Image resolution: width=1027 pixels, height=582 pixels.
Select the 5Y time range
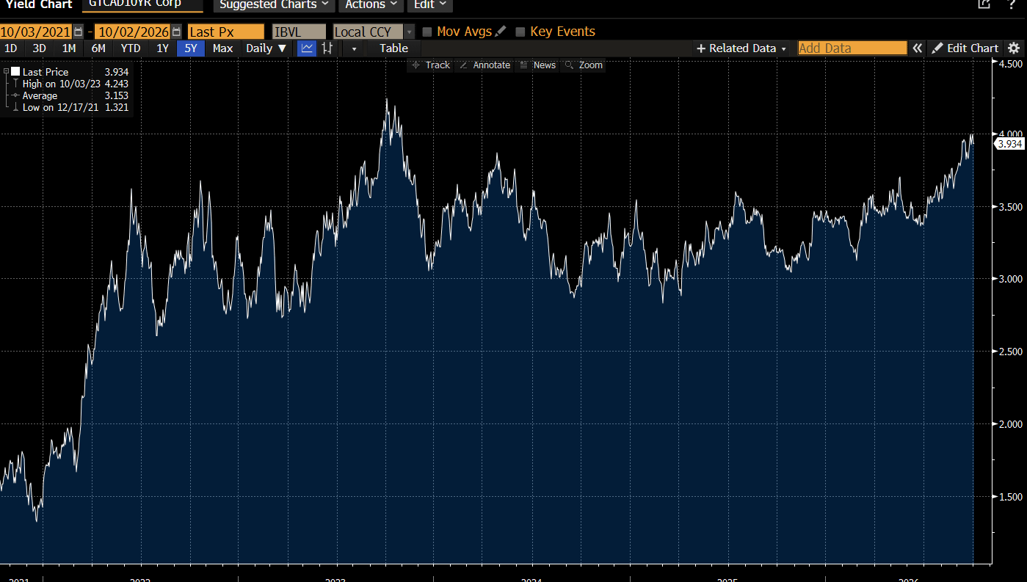click(191, 48)
